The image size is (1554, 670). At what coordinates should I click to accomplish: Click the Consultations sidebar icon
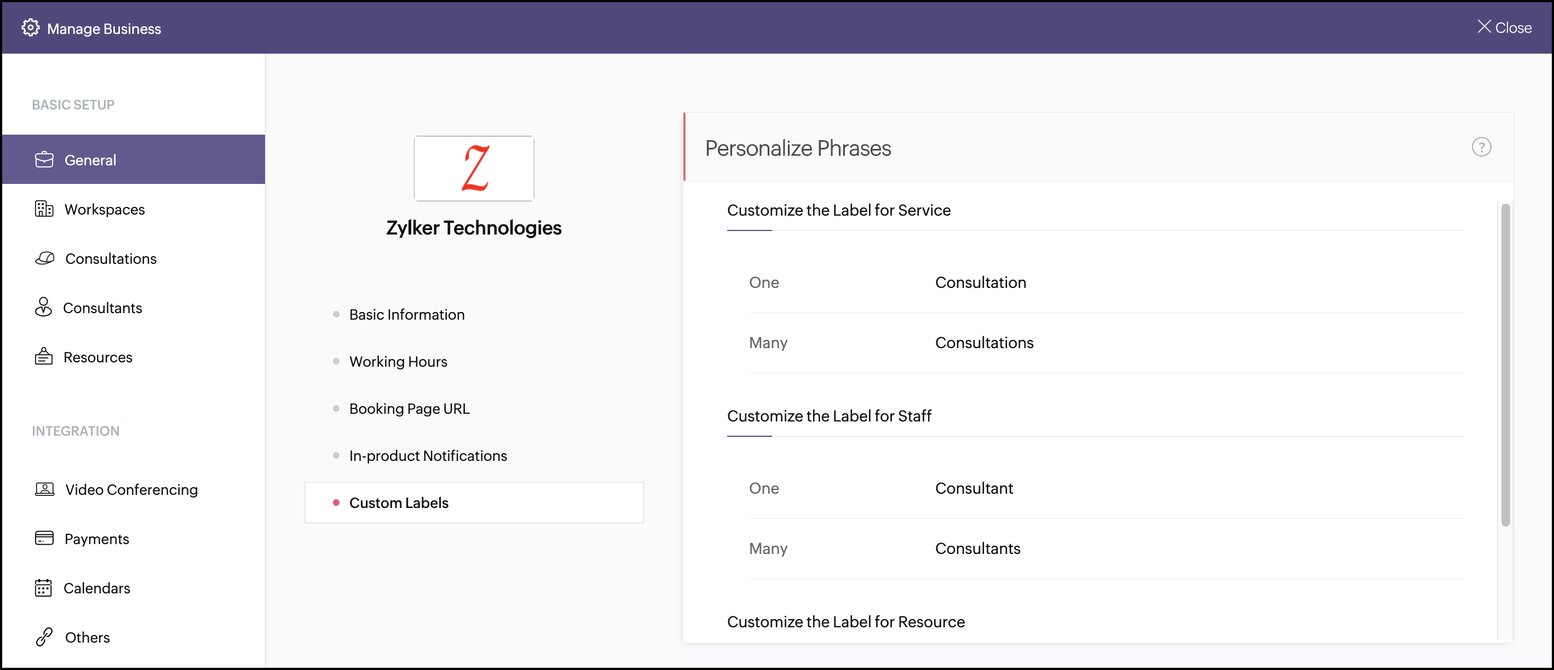(45, 258)
